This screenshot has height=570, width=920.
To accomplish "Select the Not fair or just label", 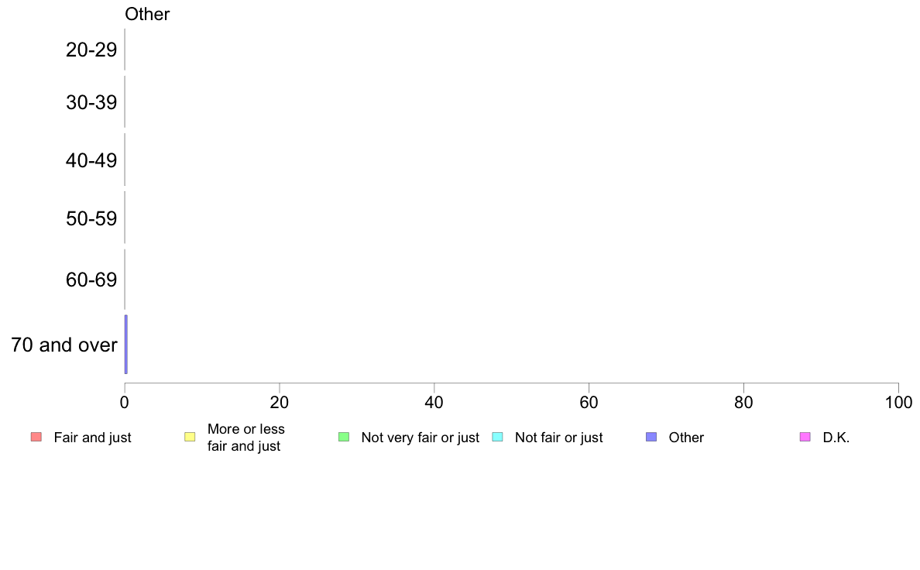I will (558, 438).
